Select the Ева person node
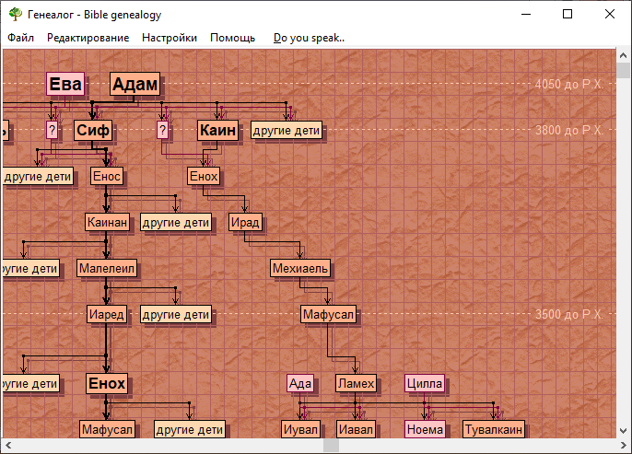 coord(64,85)
